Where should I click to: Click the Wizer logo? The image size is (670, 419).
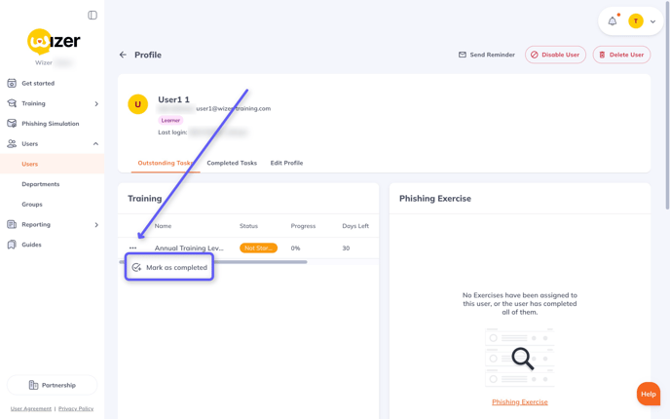point(53,42)
